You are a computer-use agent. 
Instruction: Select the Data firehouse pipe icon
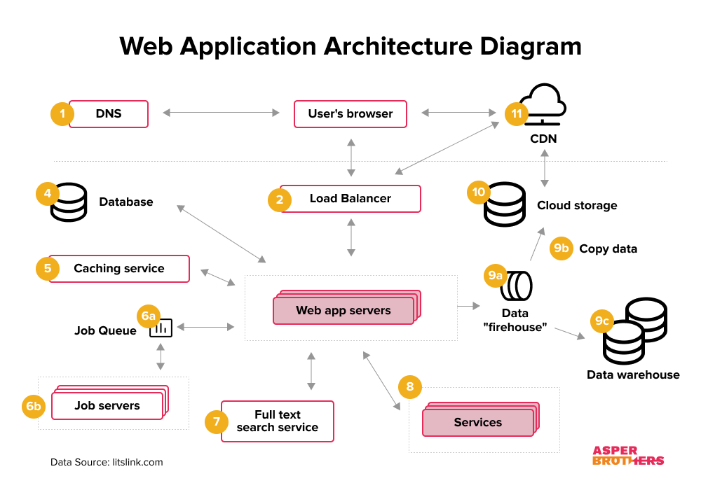point(516,286)
